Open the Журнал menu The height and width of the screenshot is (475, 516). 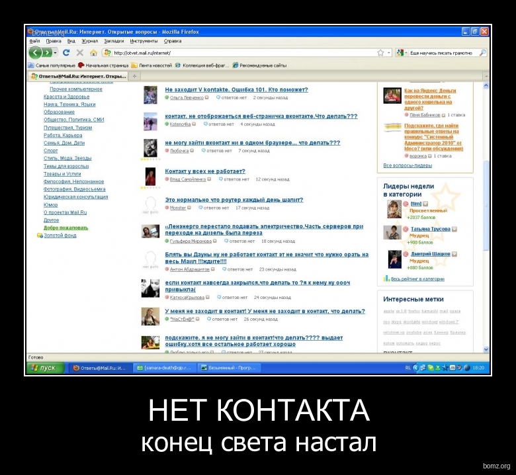coord(89,41)
